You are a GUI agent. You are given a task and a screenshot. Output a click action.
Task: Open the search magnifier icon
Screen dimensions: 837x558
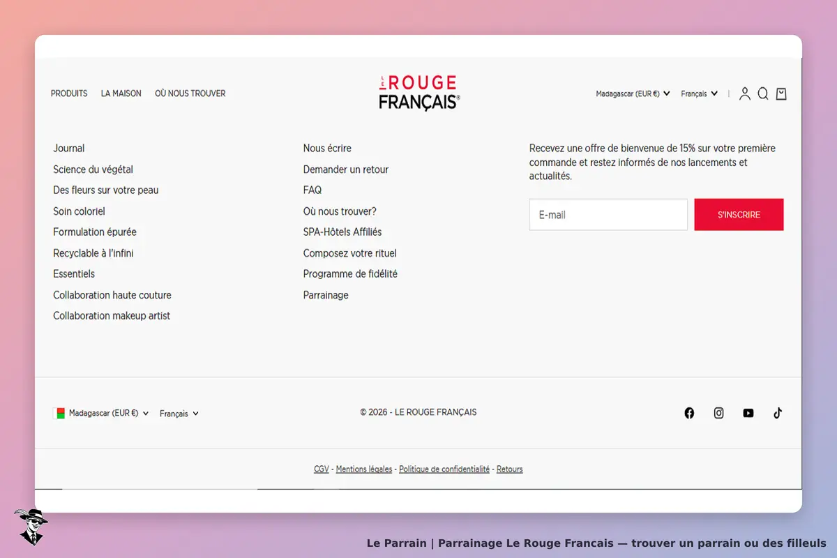click(763, 93)
